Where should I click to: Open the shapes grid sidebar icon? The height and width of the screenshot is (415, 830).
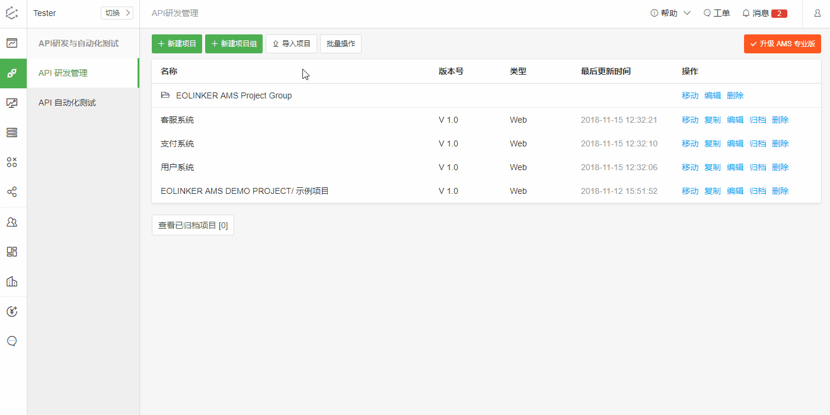pos(12,162)
